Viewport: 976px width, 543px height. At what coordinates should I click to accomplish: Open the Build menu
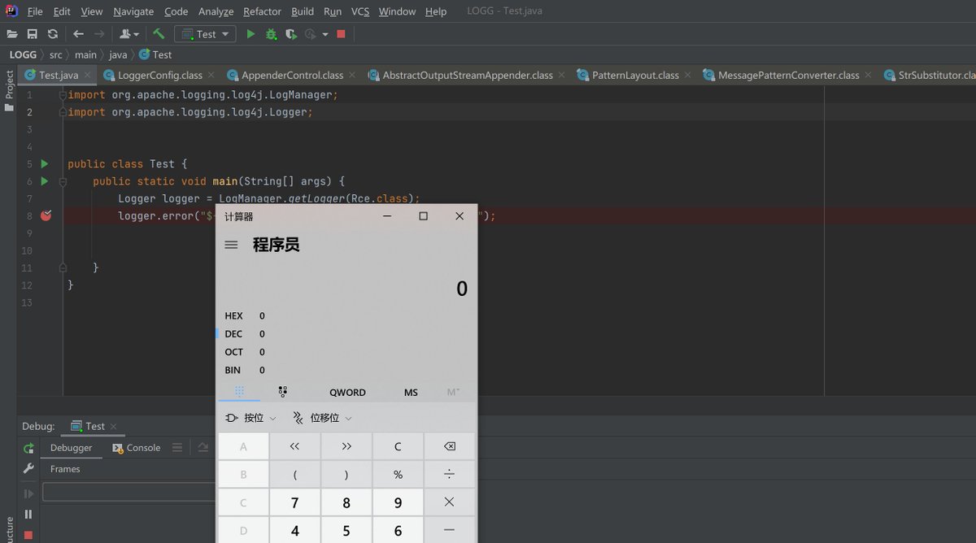[x=303, y=11]
